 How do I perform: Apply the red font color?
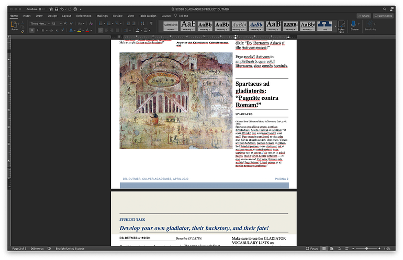click(x=87, y=30)
